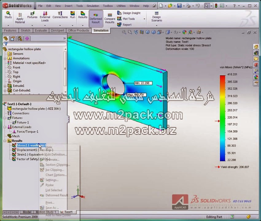The height and width of the screenshot is (221, 261).
Task: Click the Zoom to Area icon
Action: pyautogui.click(x=130, y=32)
